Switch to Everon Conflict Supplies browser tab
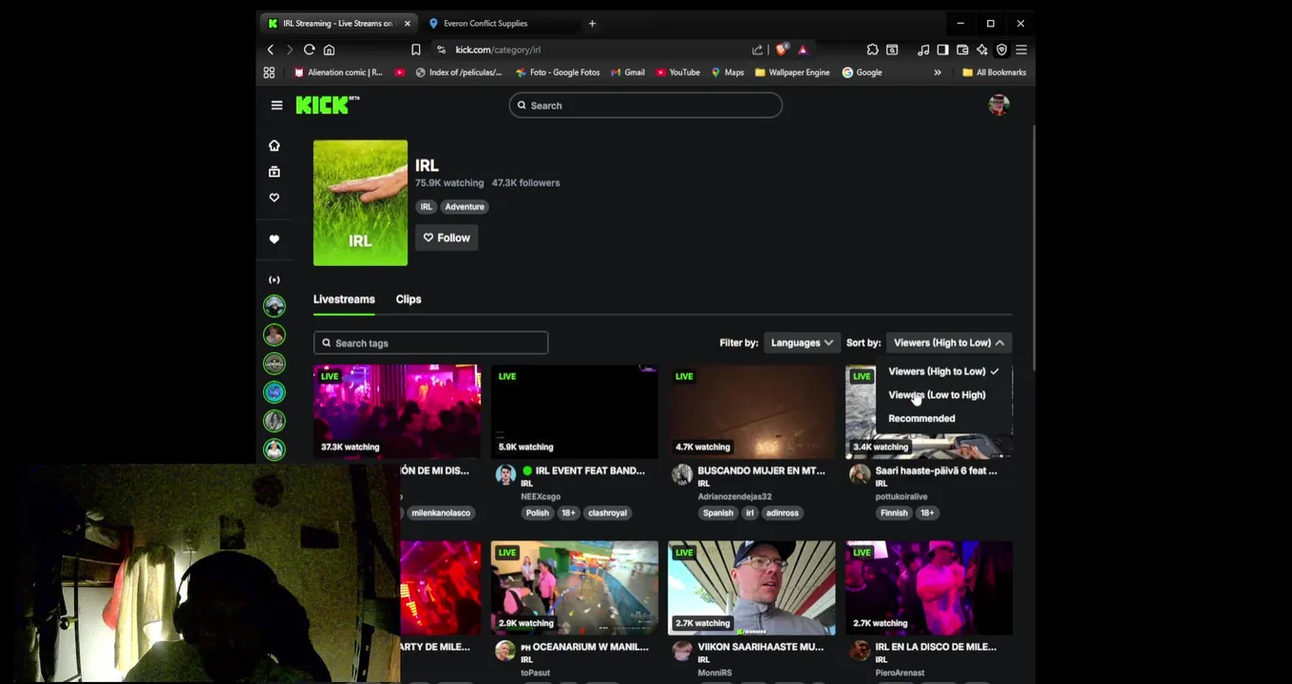 tap(484, 23)
